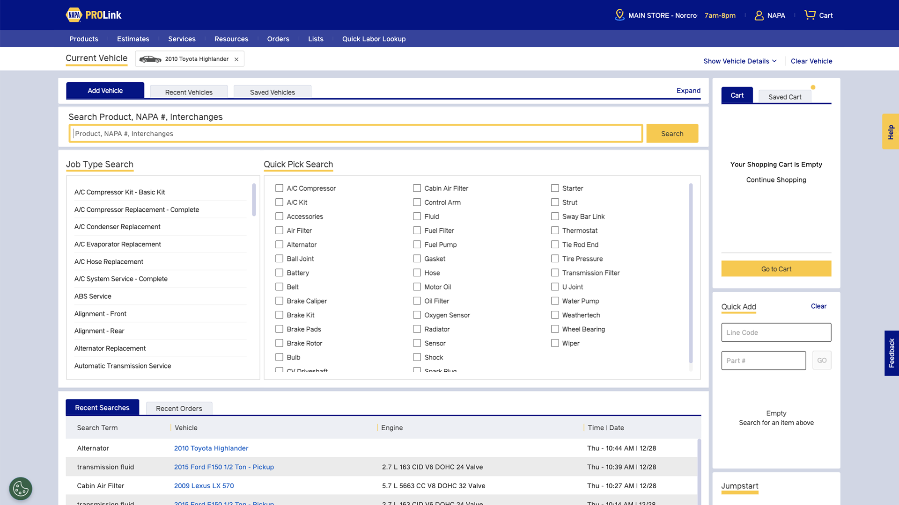Click the NAPA user account icon
Viewport: 899px width, 505px height.
[759, 15]
